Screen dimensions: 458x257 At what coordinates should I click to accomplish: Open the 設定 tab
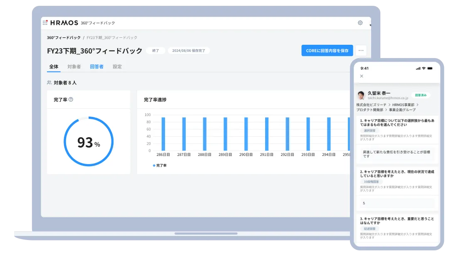117,66
